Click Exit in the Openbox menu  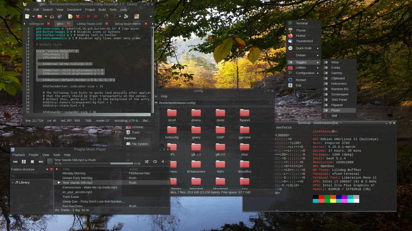(304, 85)
